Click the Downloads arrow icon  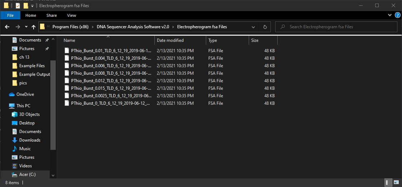(x=15, y=140)
